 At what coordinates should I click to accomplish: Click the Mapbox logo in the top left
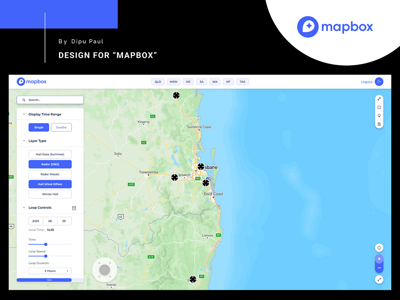(x=31, y=82)
